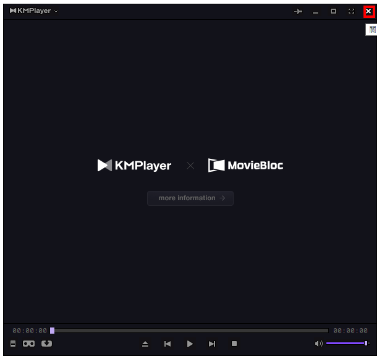
Task: Click the MovieBloc logo
Action: (x=245, y=166)
